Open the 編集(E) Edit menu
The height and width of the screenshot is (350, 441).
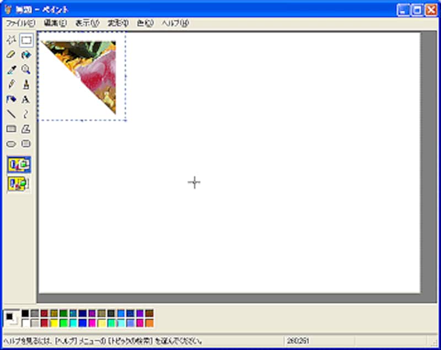click(x=55, y=23)
